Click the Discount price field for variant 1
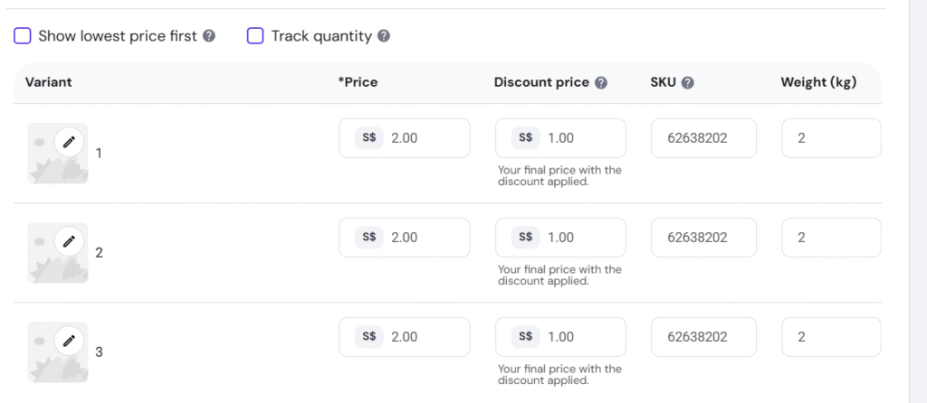The height and width of the screenshot is (403, 927). point(581,138)
